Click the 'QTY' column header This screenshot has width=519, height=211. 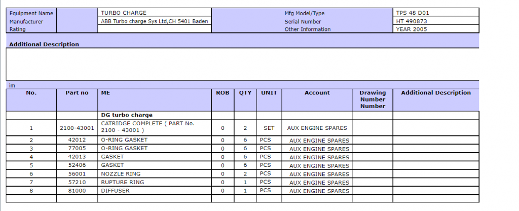pyautogui.click(x=245, y=93)
